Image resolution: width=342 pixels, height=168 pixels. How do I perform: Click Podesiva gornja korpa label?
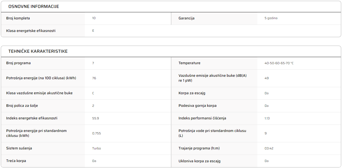[x=198, y=106]
